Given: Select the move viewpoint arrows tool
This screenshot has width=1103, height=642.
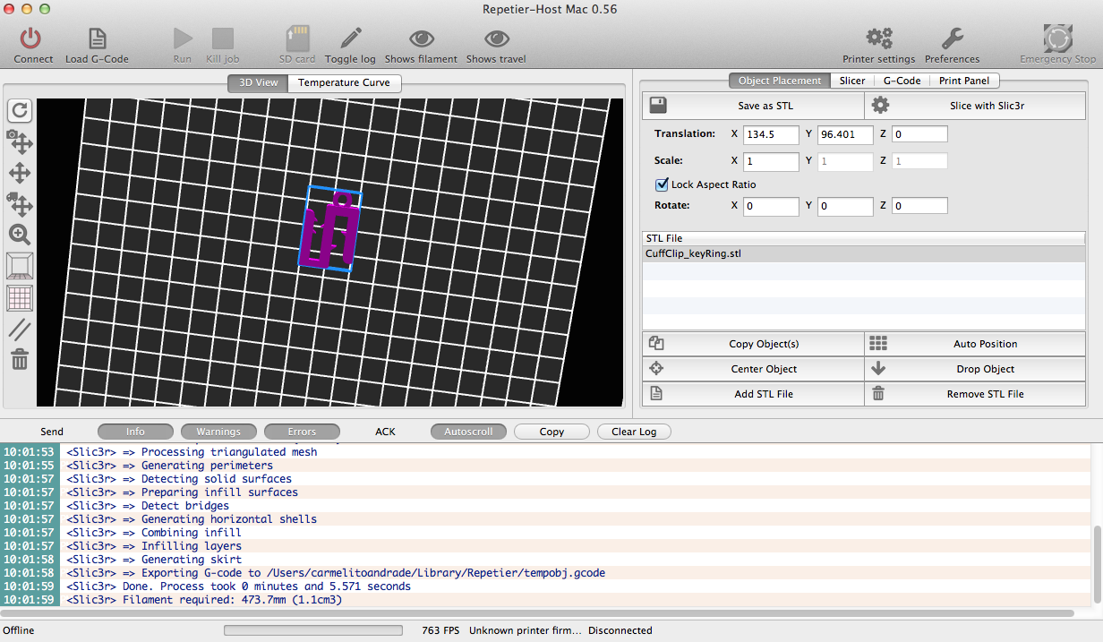Looking at the screenshot, I should [x=20, y=173].
